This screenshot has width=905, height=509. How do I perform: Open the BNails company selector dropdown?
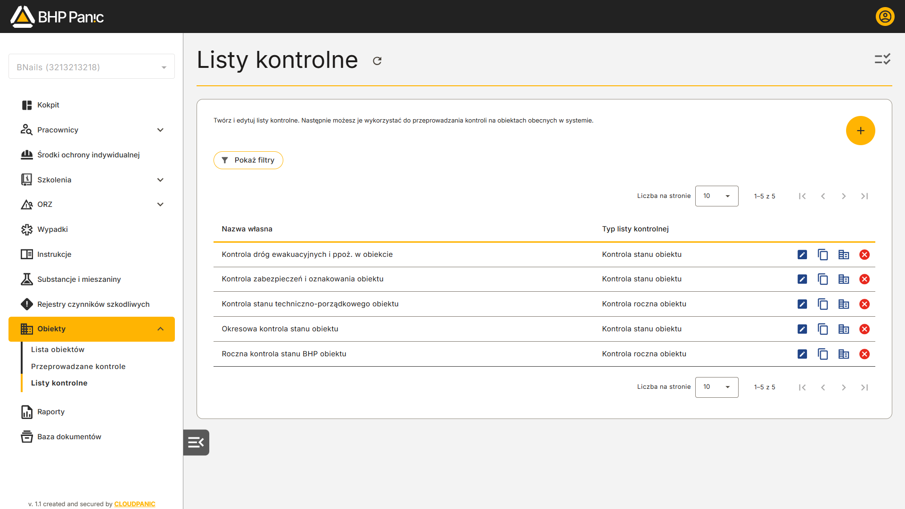tap(91, 66)
